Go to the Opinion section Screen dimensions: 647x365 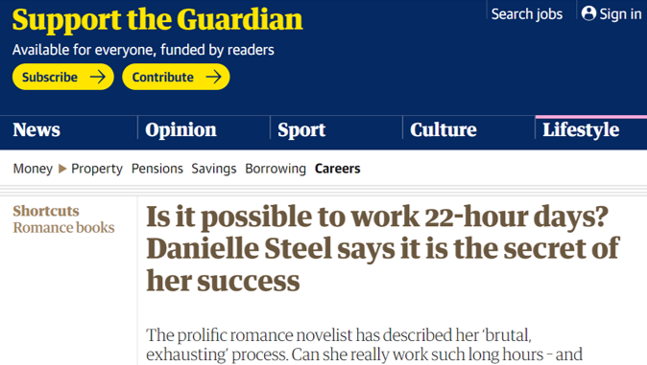(180, 130)
